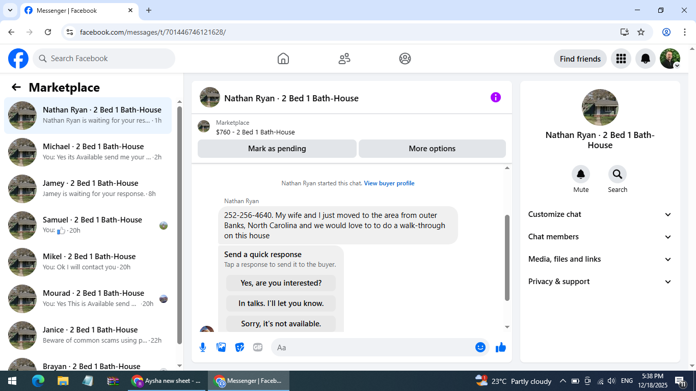Switch to Aysha new sheet taskbar window
Image resolution: width=696 pixels, height=391 pixels.
(x=167, y=381)
